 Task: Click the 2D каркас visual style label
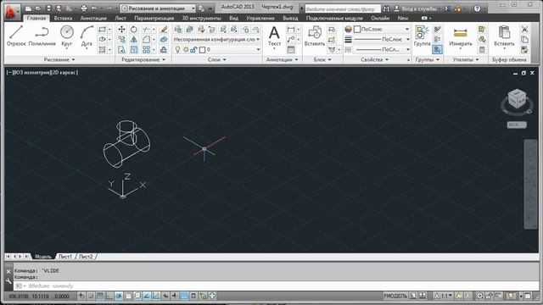(x=64, y=73)
